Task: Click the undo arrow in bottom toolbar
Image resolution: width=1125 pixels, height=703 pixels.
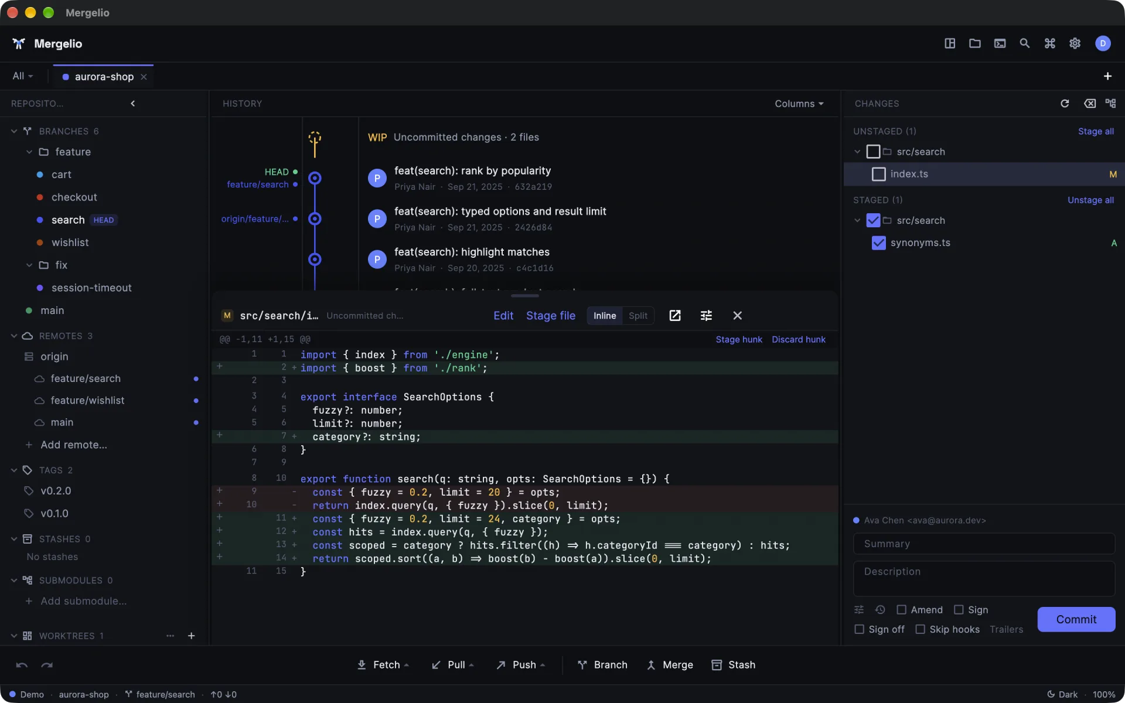Action: (22, 665)
